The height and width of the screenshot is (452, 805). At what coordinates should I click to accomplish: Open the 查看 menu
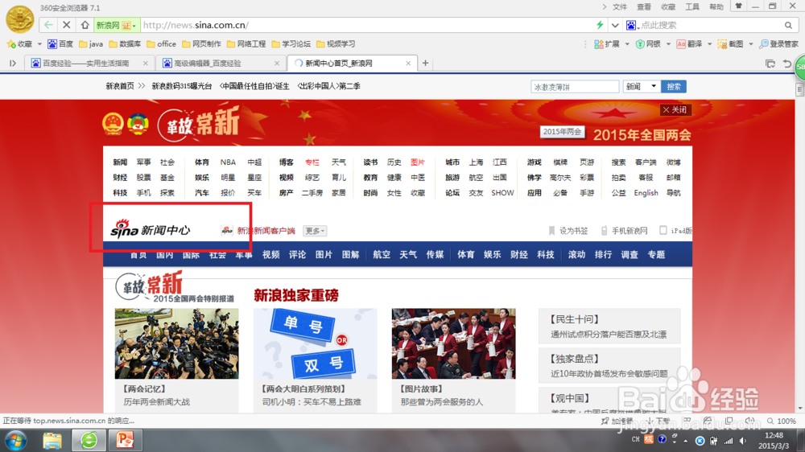click(644, 6)
